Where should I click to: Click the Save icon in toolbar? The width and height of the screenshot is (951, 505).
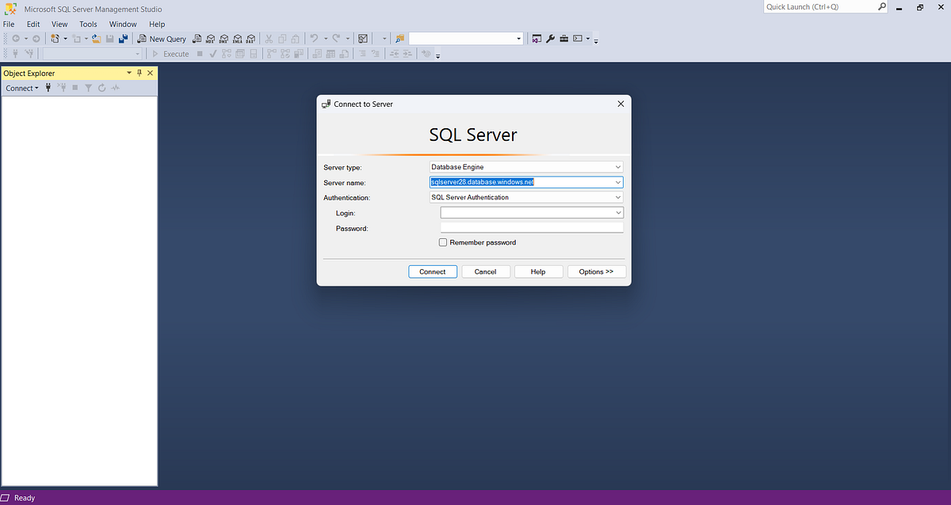point(109,39)
